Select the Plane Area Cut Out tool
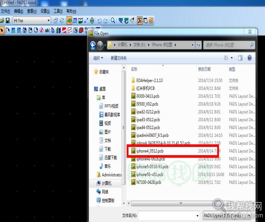The image size is (265, 222). click(x=70, y=30)
